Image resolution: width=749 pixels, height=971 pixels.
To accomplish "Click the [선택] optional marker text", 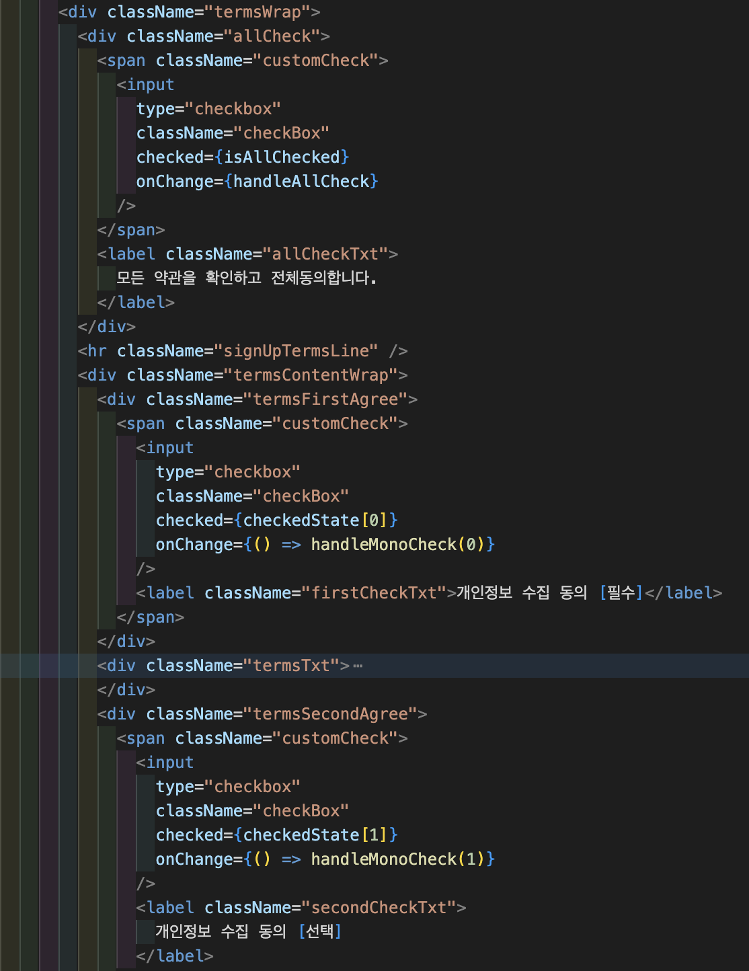I will (320, 932).
